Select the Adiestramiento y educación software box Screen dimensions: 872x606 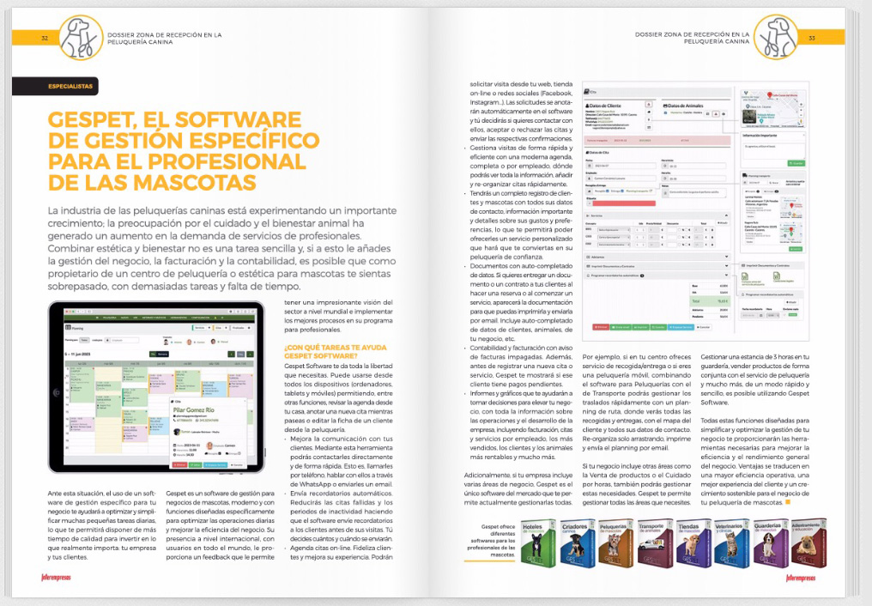[808, 543]
